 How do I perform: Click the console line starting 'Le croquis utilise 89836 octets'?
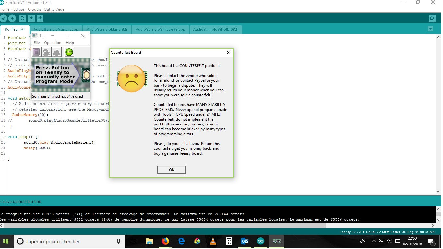point(123,214)
